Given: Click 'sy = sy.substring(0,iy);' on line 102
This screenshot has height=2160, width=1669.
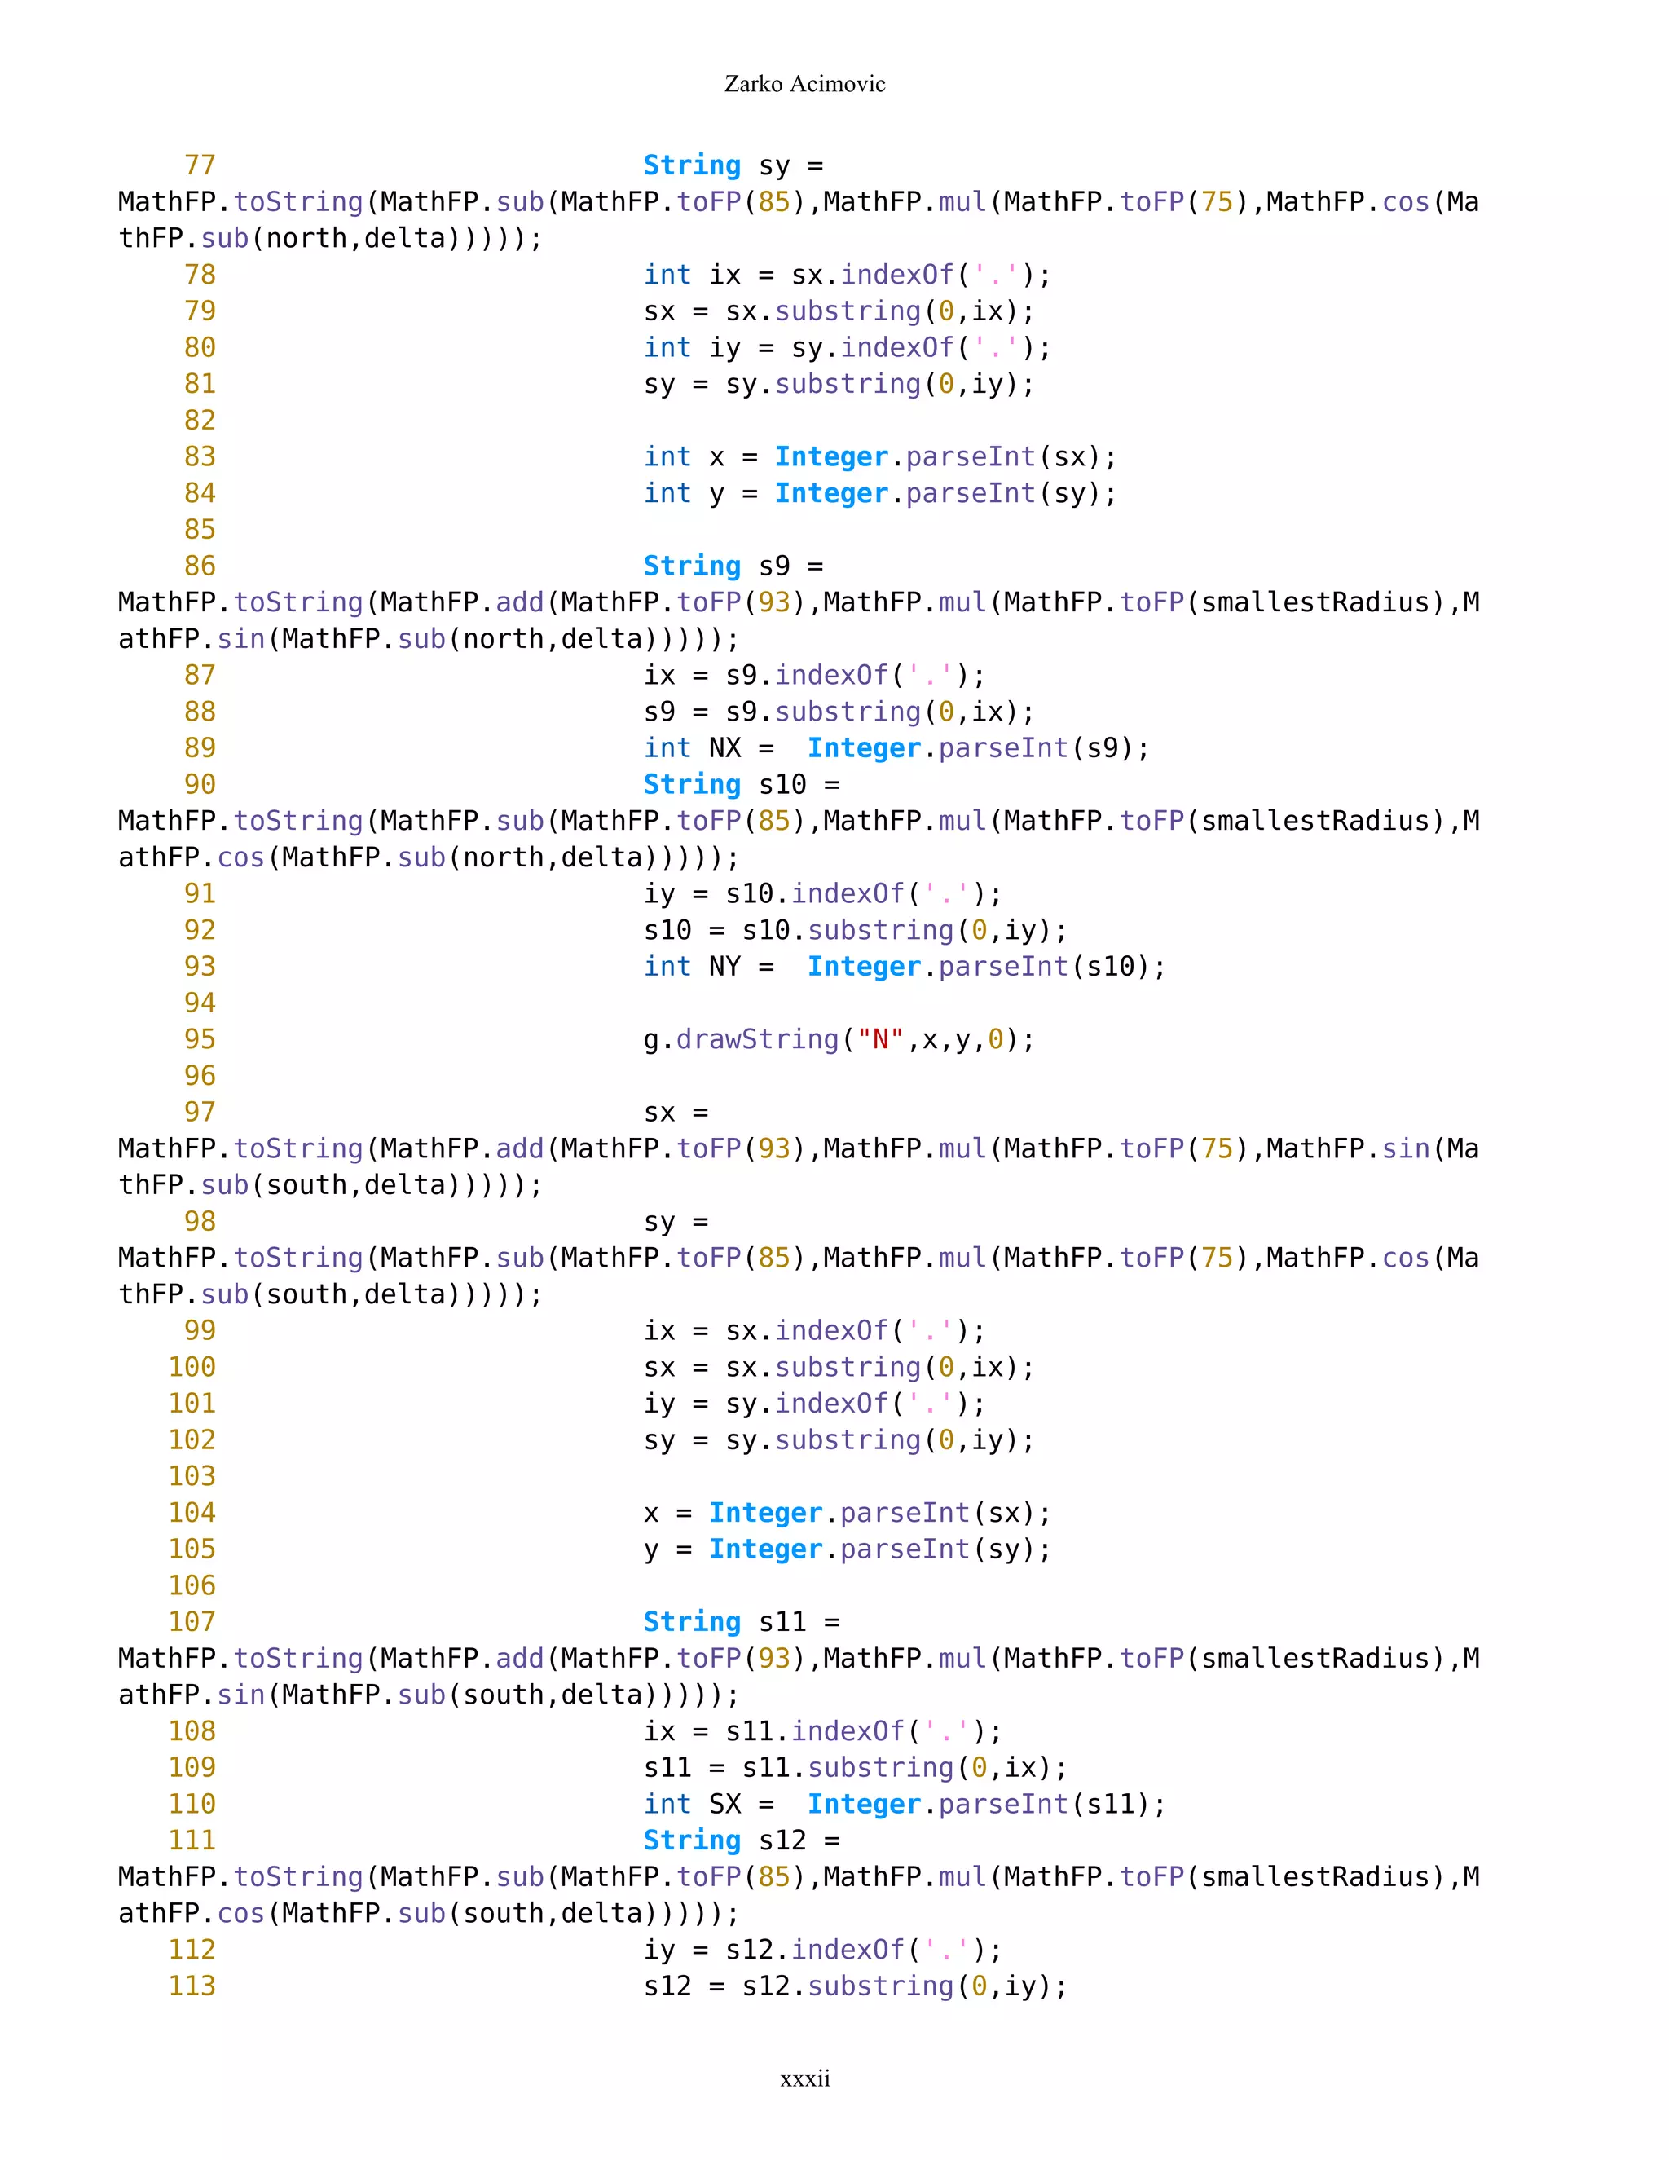Looking at the screenshot, I should [839, 1441].
